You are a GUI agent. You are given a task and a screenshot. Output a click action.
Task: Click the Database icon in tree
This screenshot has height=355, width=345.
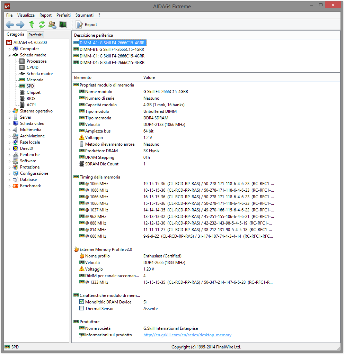pos(15,180)
